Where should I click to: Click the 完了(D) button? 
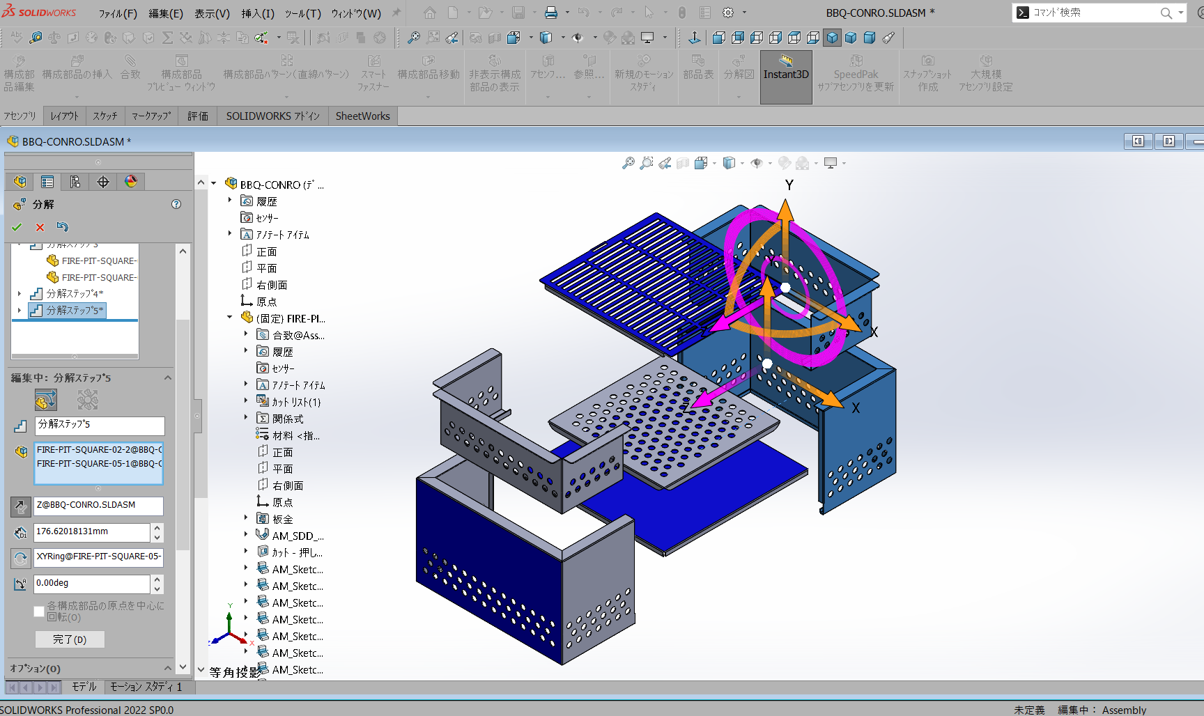tap(70, 639)
